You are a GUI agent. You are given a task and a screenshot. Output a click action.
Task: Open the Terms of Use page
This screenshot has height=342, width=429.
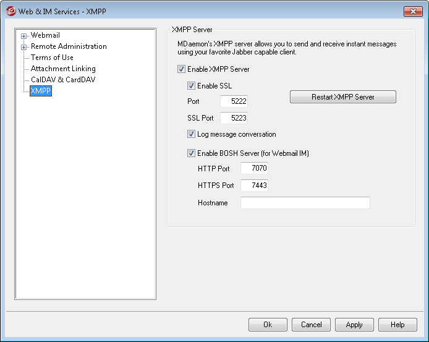coord(52,58)
